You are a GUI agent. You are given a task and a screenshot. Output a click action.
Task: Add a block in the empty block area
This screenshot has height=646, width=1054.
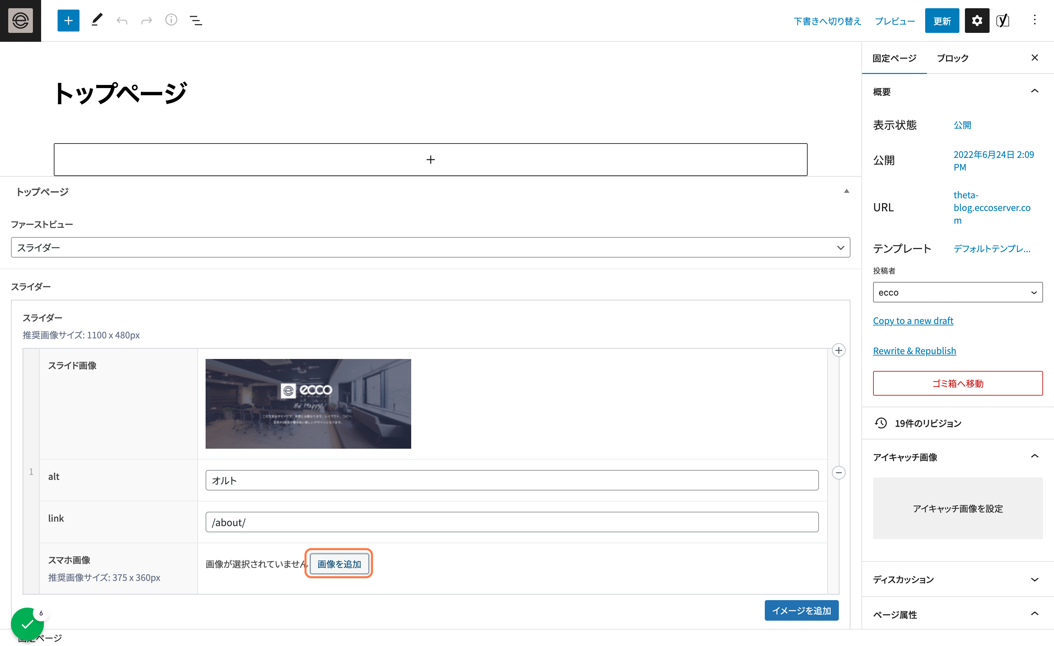(x=430, y=160)
